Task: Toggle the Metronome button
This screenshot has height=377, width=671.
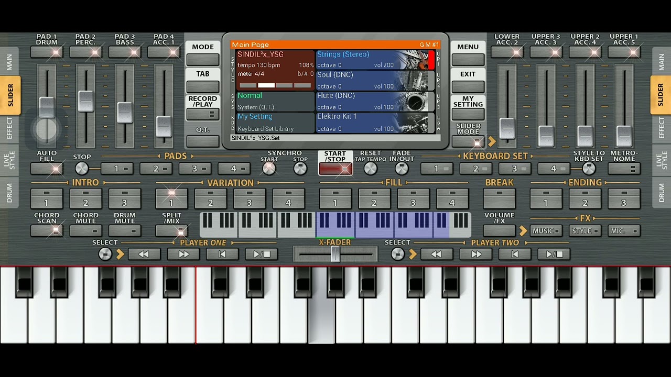Action: point(624,169)
